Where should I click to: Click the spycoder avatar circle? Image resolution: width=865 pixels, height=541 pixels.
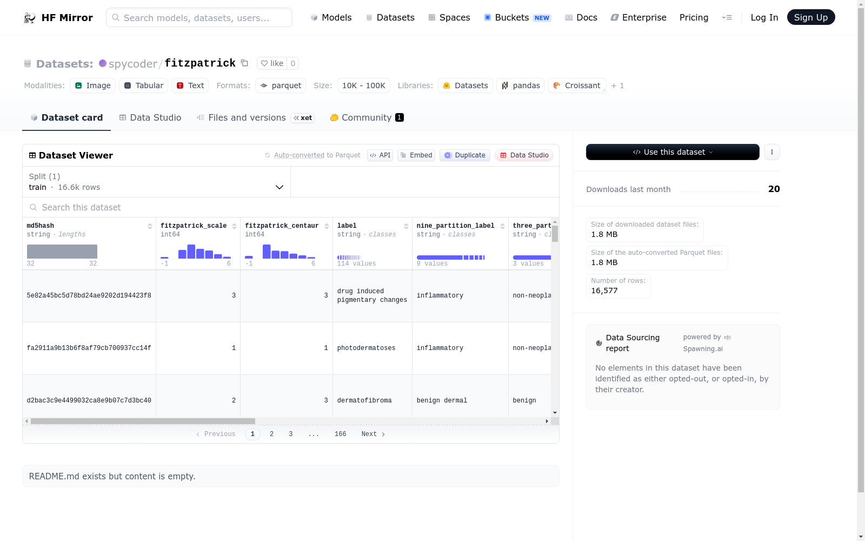point(103,63)
